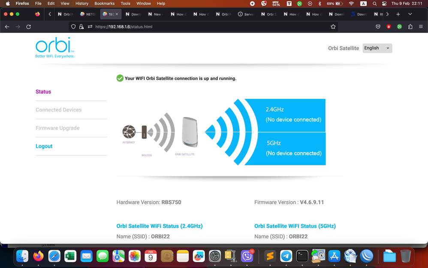Screen dimensions: 428x268
Task: Open the File menu
Action: tap(38, 3)
